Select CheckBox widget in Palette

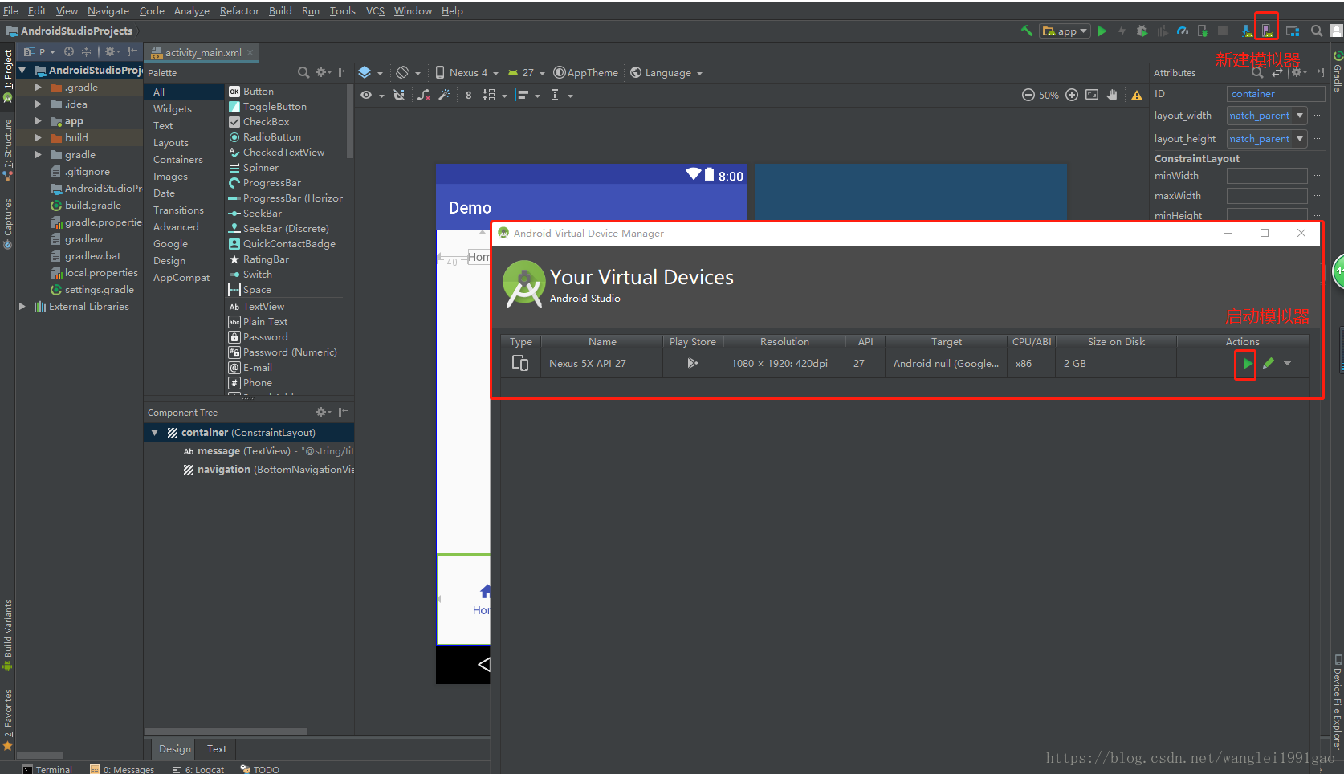point(267,122)
